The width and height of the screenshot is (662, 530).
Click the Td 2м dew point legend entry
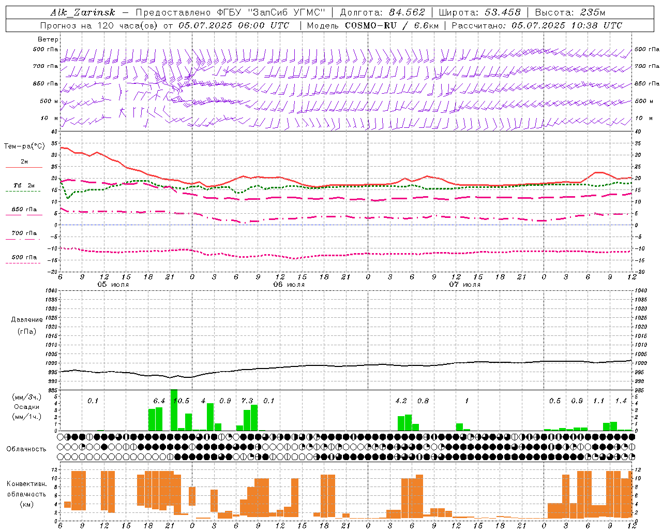[x=24, y=185]
